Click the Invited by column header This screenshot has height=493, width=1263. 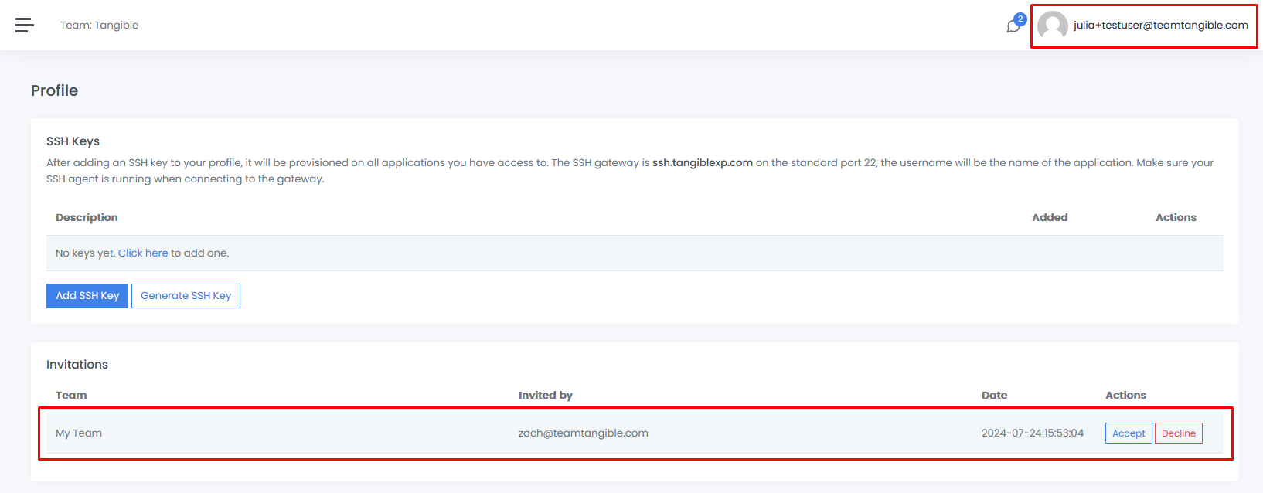coord(545,396)
